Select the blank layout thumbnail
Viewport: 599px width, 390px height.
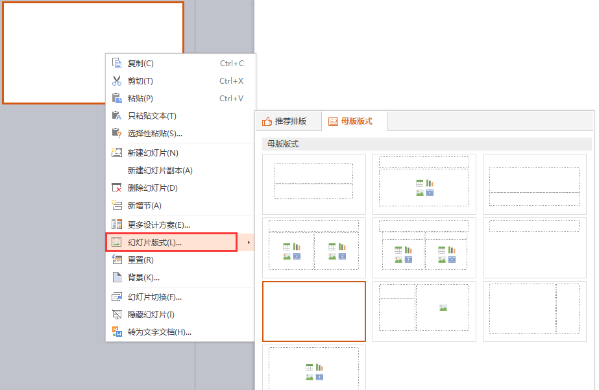(314, 311)
